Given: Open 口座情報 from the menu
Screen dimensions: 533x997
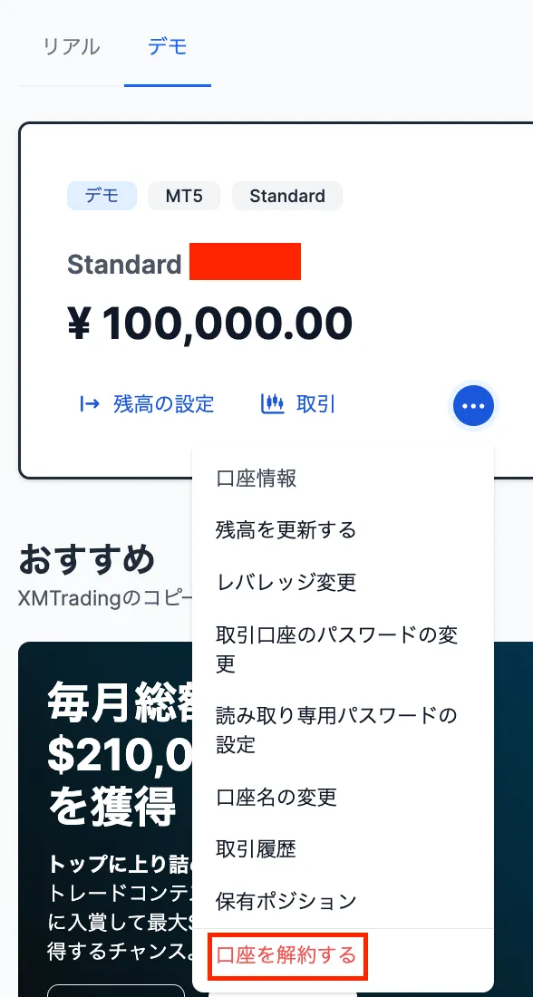Looking at the screenshot, I should [257, 479].
